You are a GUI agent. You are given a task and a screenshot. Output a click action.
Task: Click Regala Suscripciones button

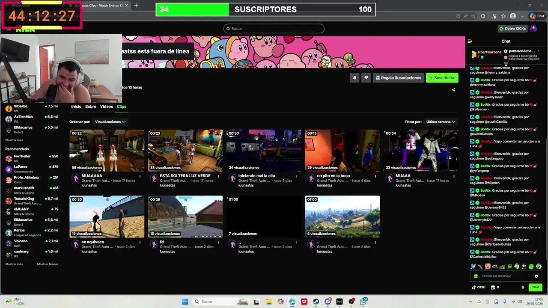[398, 78]
